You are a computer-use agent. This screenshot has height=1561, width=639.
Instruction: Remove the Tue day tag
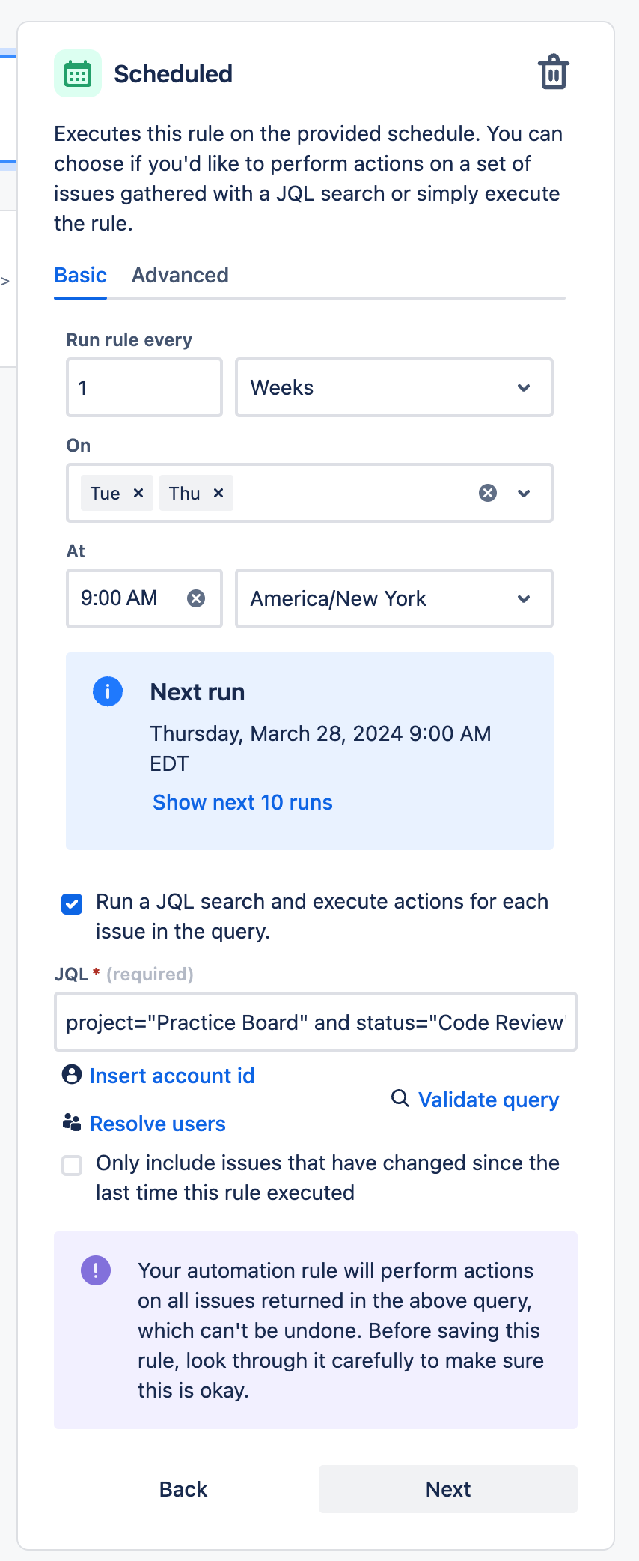pos(138,493)
